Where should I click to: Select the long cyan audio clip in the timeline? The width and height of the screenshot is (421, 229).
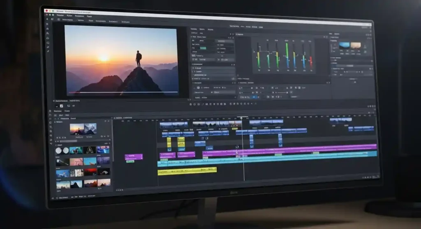267,159
